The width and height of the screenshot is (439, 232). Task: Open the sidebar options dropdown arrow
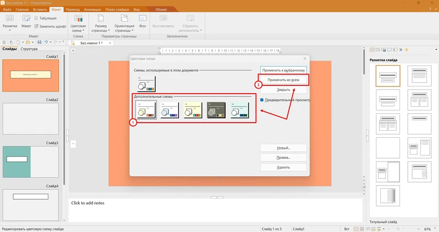click(x=436, y=50)
